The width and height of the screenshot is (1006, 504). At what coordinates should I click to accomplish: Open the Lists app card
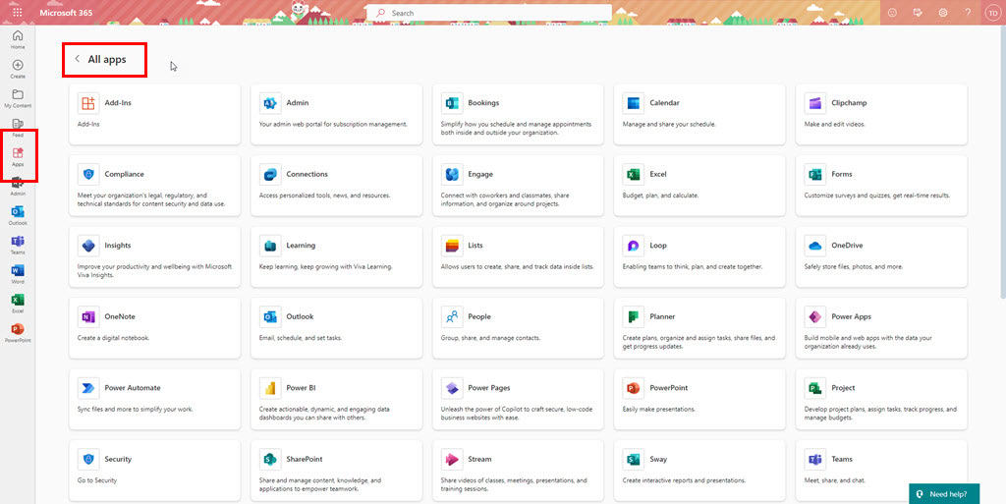pos(518,256)
